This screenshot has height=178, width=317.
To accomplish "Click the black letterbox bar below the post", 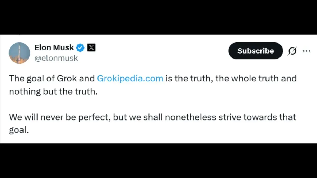I will click(158, 161).
